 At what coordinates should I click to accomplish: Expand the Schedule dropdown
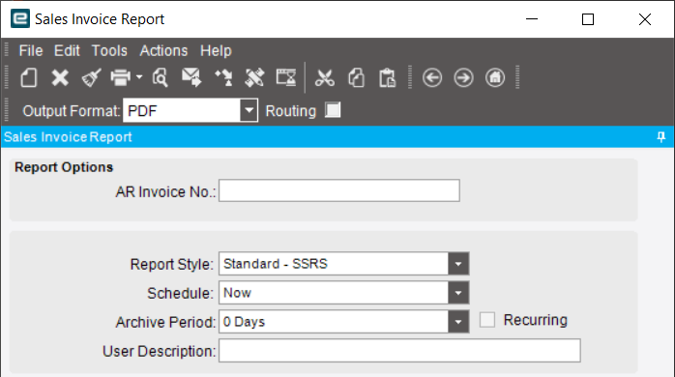pos(458,293)
